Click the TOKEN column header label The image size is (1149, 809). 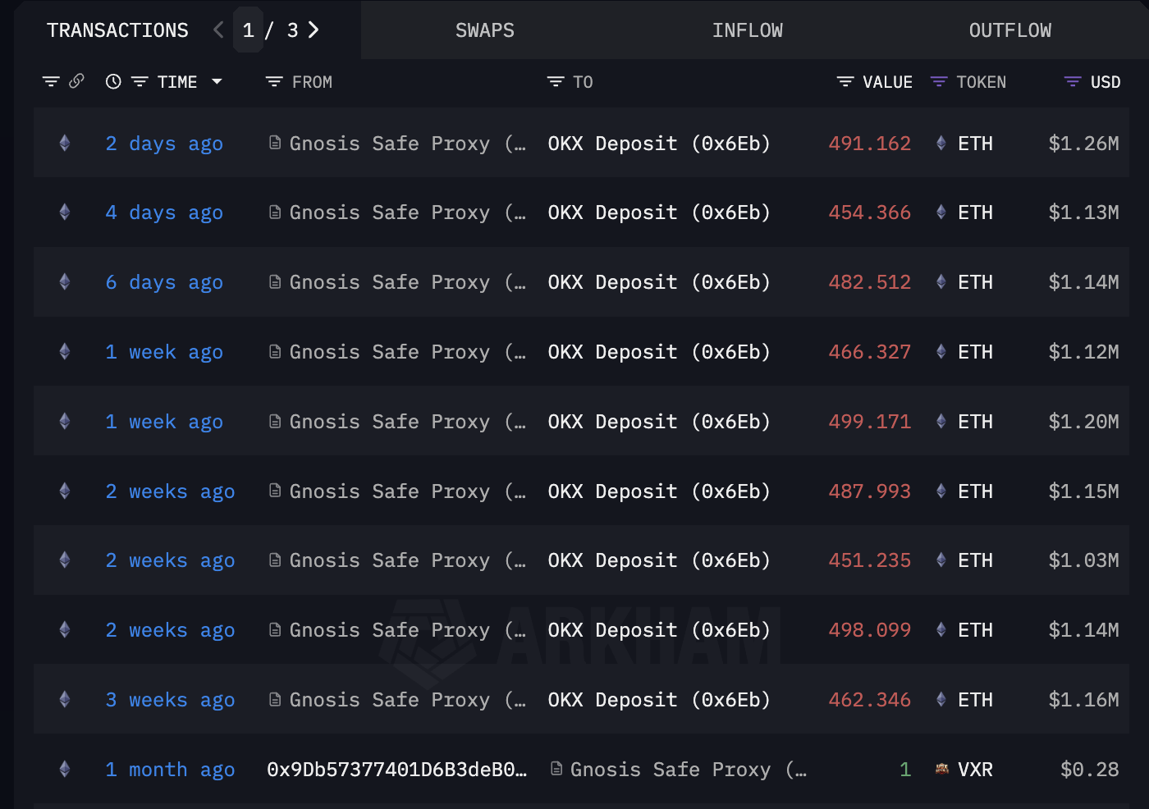pos(981,82)
